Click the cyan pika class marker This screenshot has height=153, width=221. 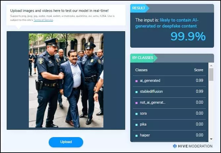(137, 125)
